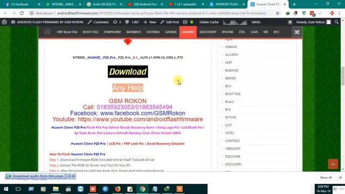Click Download audio from this page
The height and width of the screenshot is (194, 345).
click(x=36, y=176)
